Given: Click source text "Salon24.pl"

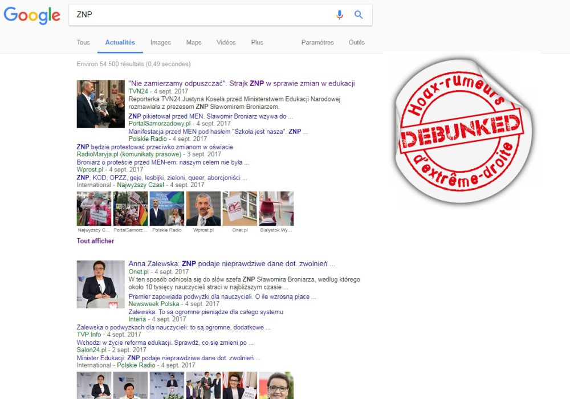Looking at the screenshot, I should [x=92, y=349].
